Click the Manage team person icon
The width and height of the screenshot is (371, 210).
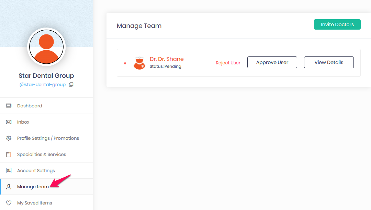point(9,187)
